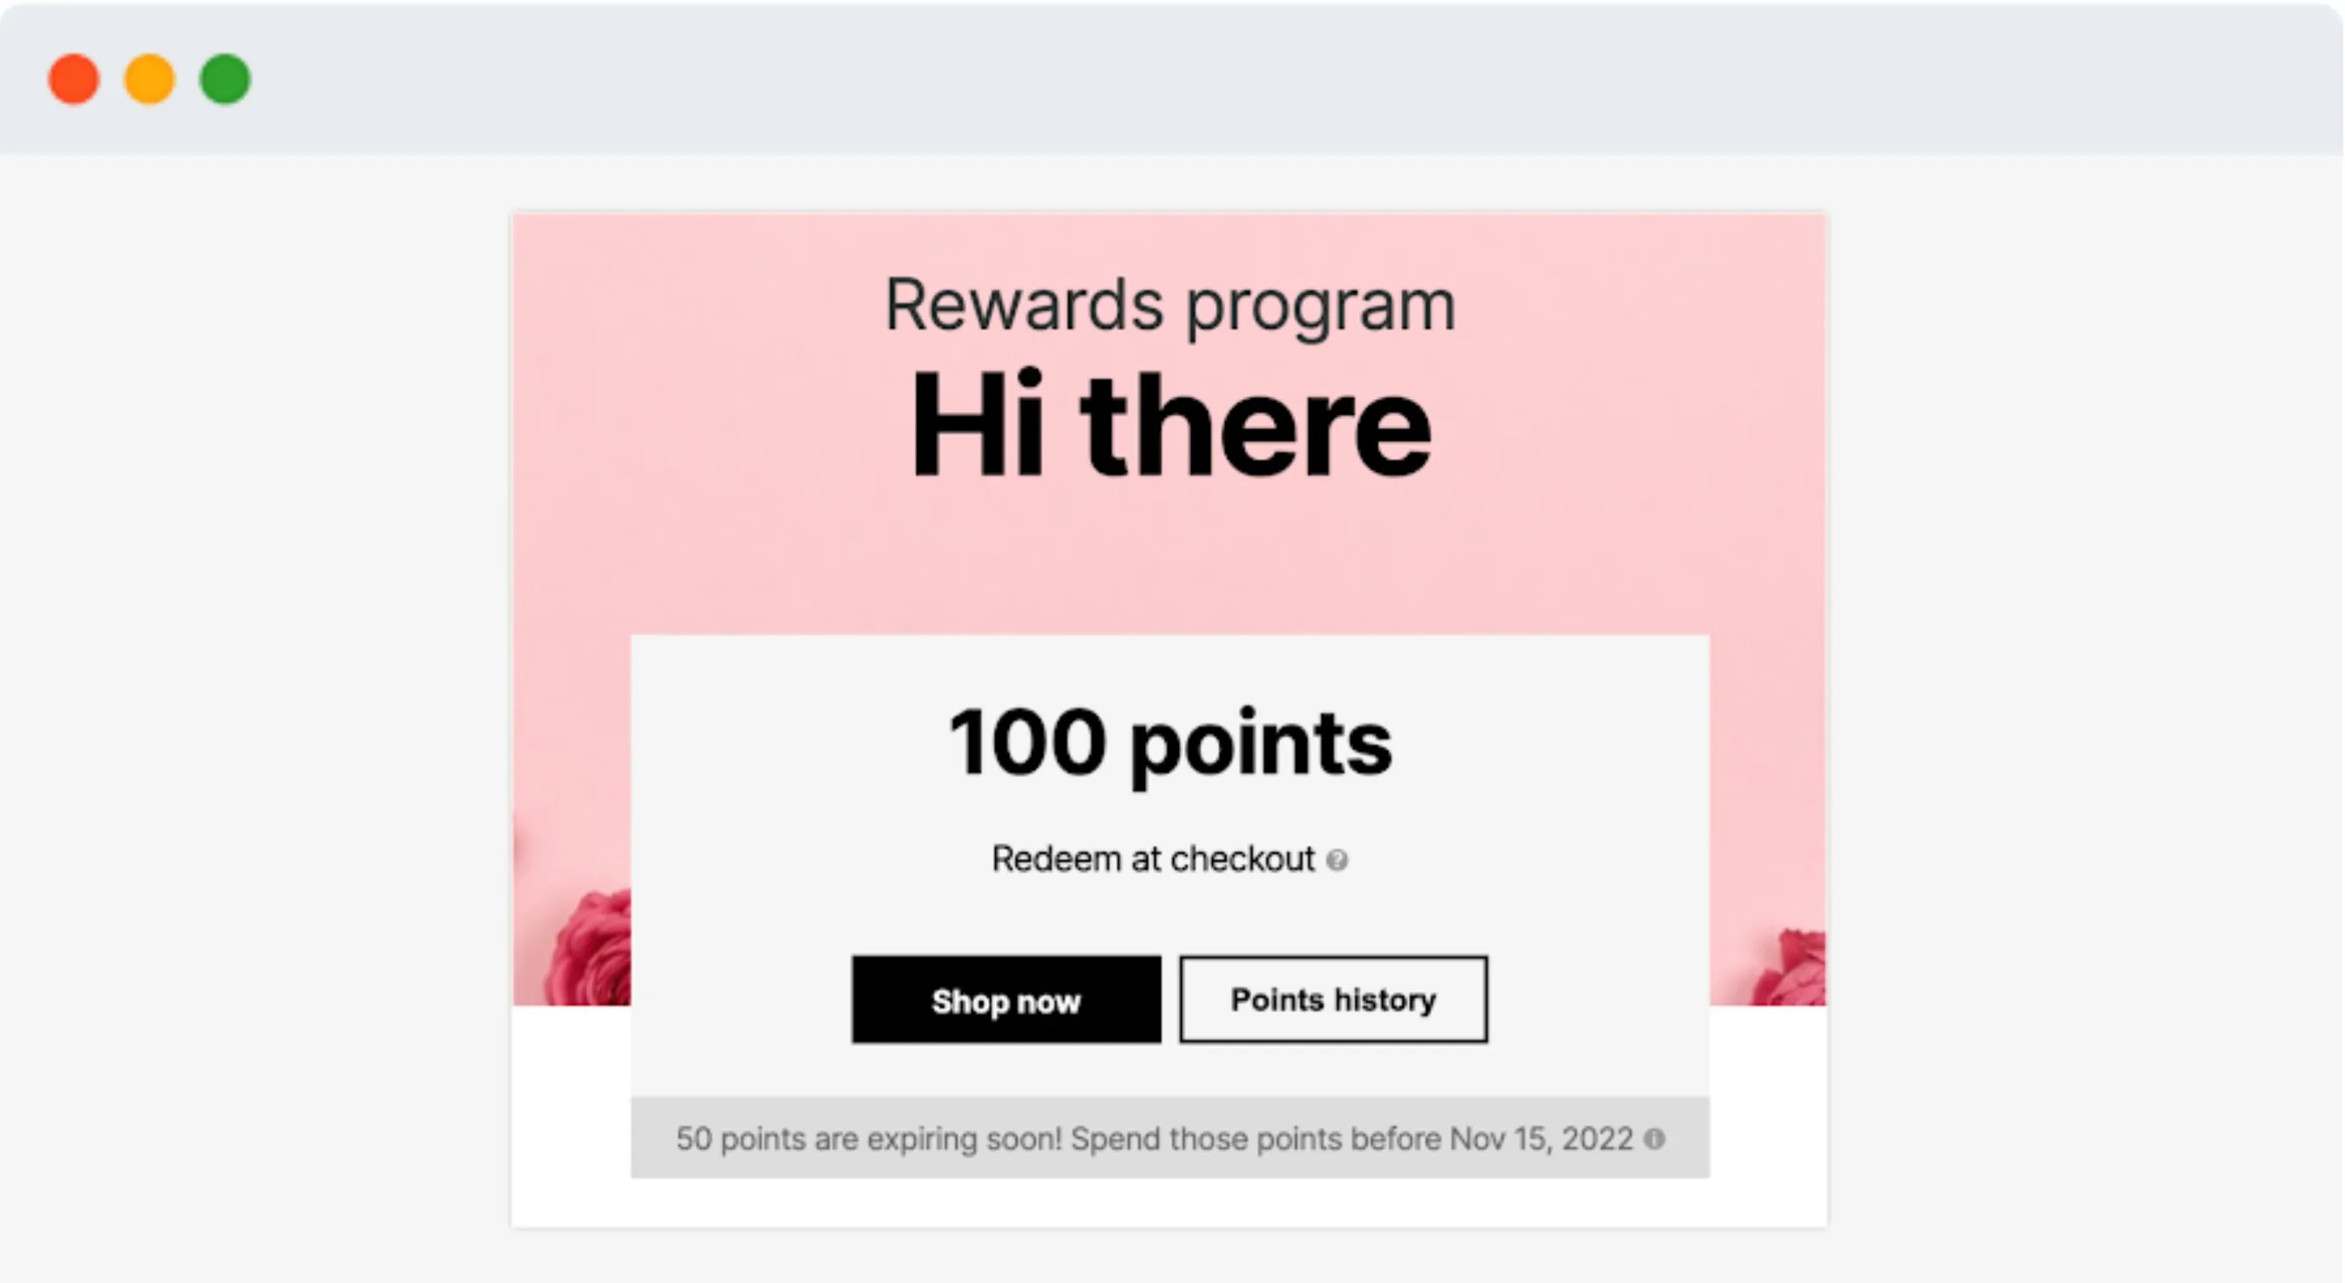The width and height of the screenshot is (2345, 1283).
Task: Click the rose image on the right
Action: 1787,967
